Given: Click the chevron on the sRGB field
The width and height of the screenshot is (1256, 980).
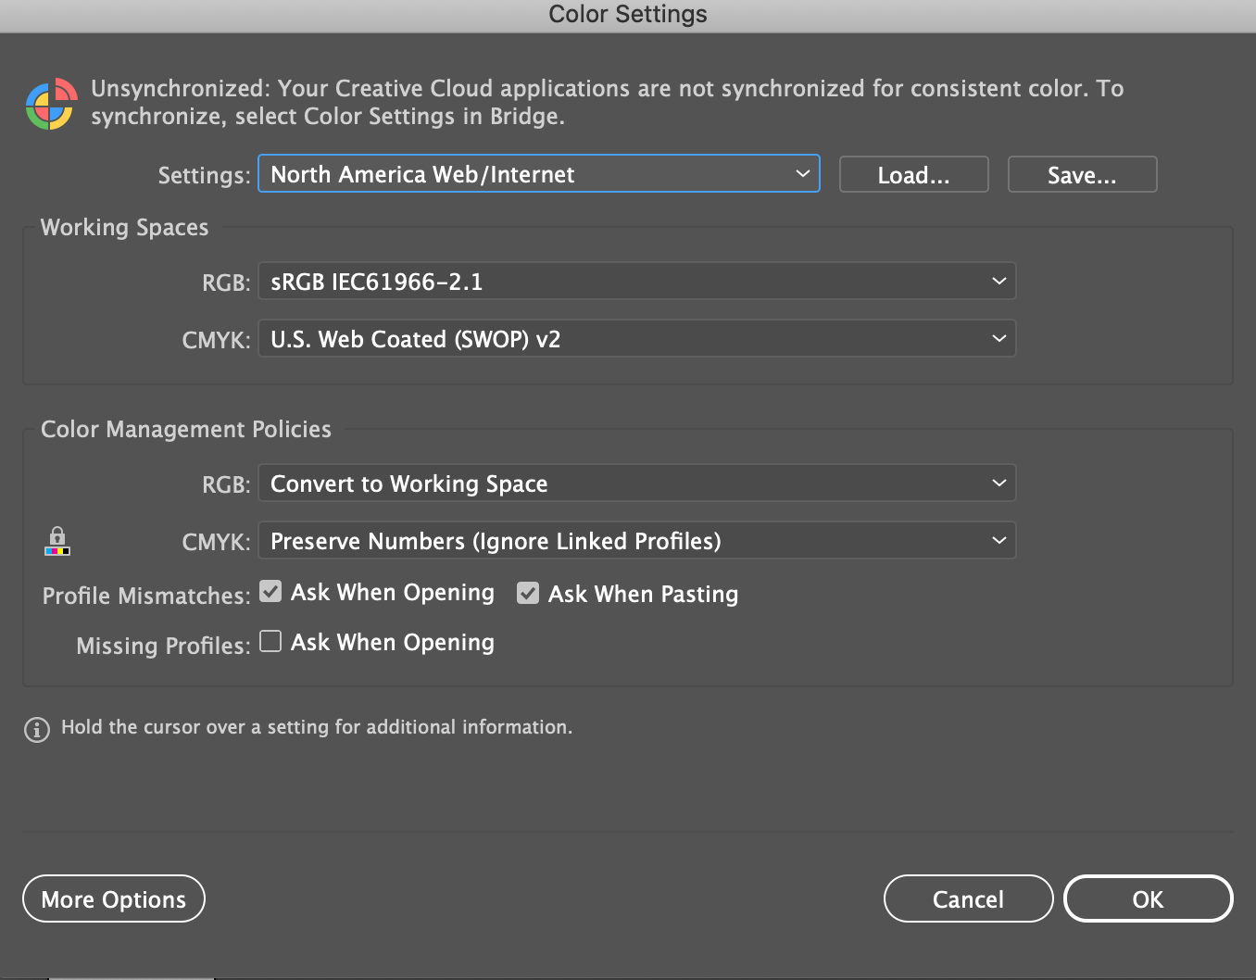Looking at the screenshot, I should click(999, 281).
